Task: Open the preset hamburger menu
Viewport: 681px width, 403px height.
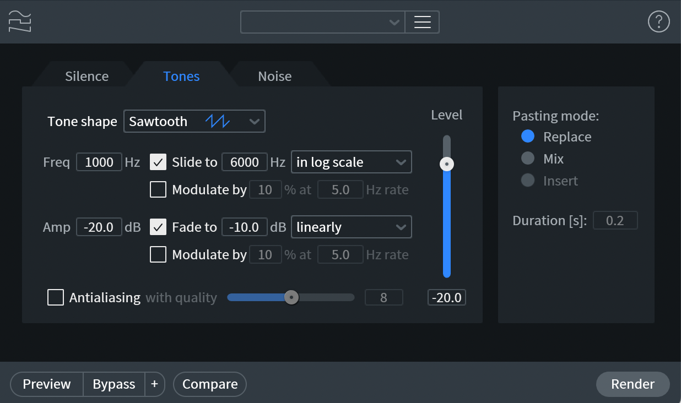Action: tap(422, 22)
